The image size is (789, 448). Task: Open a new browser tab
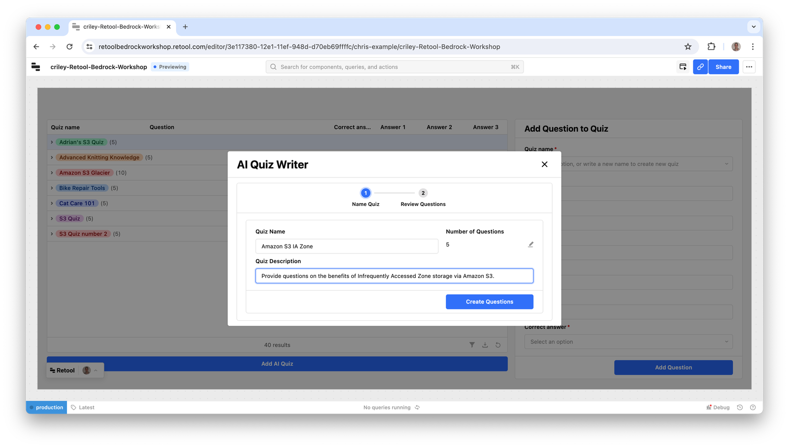pyautogui.click(x=185, y=27)
